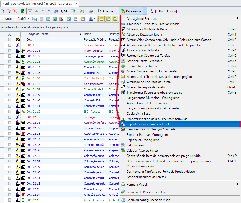Click the import layout green arrow icon
Image resolution: width=241 pixels, height=203 pixels.
point(55,19)
